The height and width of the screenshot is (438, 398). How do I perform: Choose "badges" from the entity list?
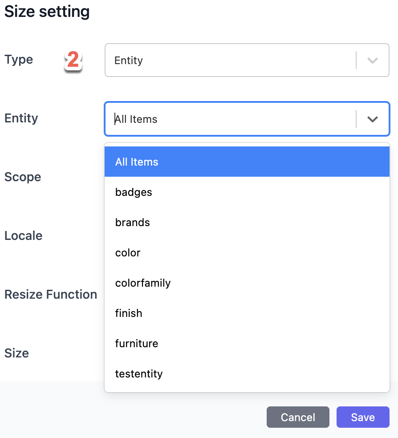point(247,192)
